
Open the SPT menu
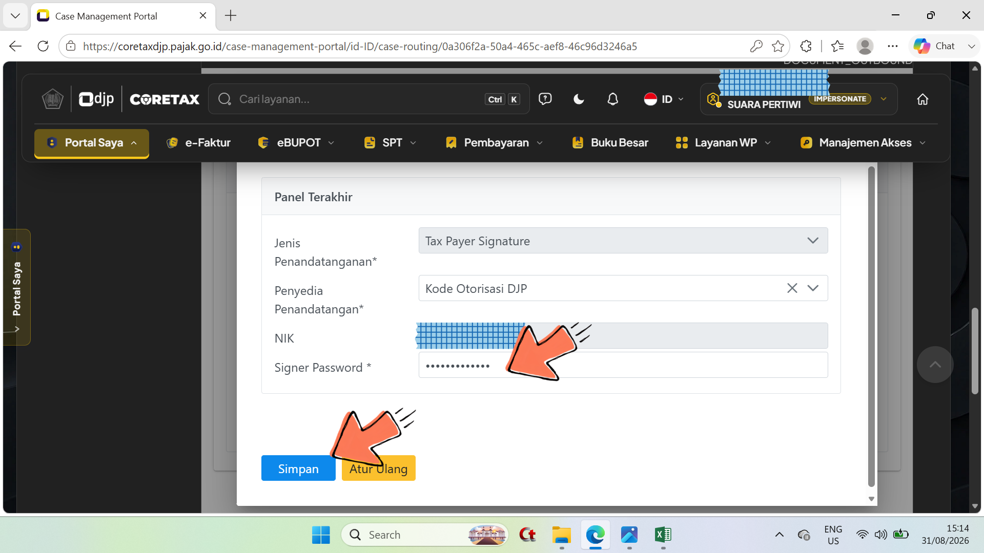[389, 143]
